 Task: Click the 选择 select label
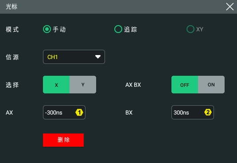pyautogui.click(x=12, y=85)
